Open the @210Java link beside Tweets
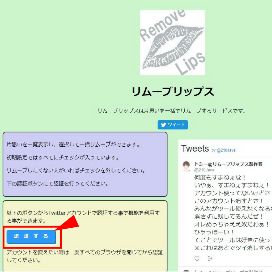 coord(226,150)
